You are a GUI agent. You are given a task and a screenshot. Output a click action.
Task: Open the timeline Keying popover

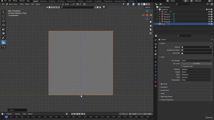point(18,114)
